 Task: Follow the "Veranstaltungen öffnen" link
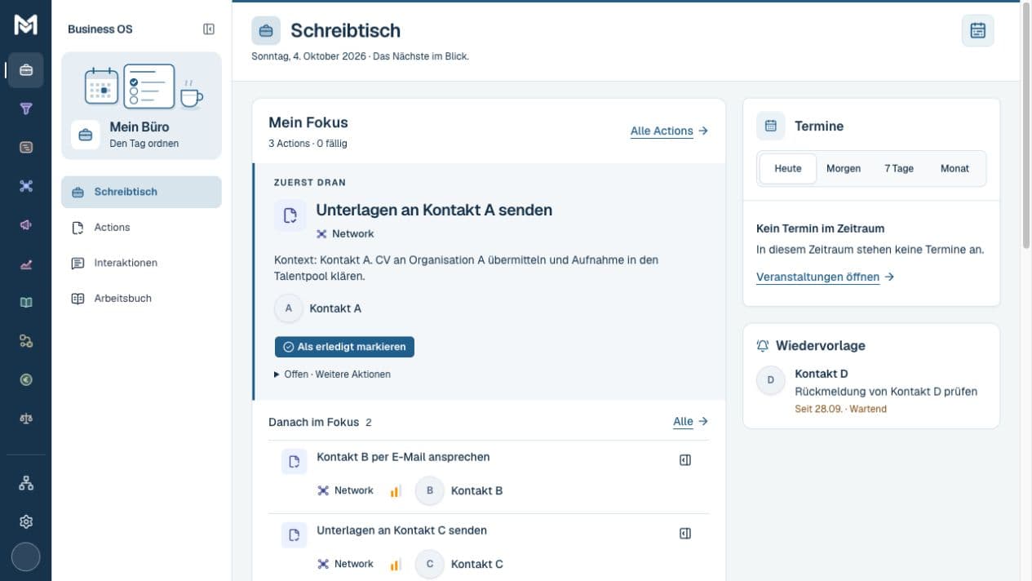click(826, 277)
